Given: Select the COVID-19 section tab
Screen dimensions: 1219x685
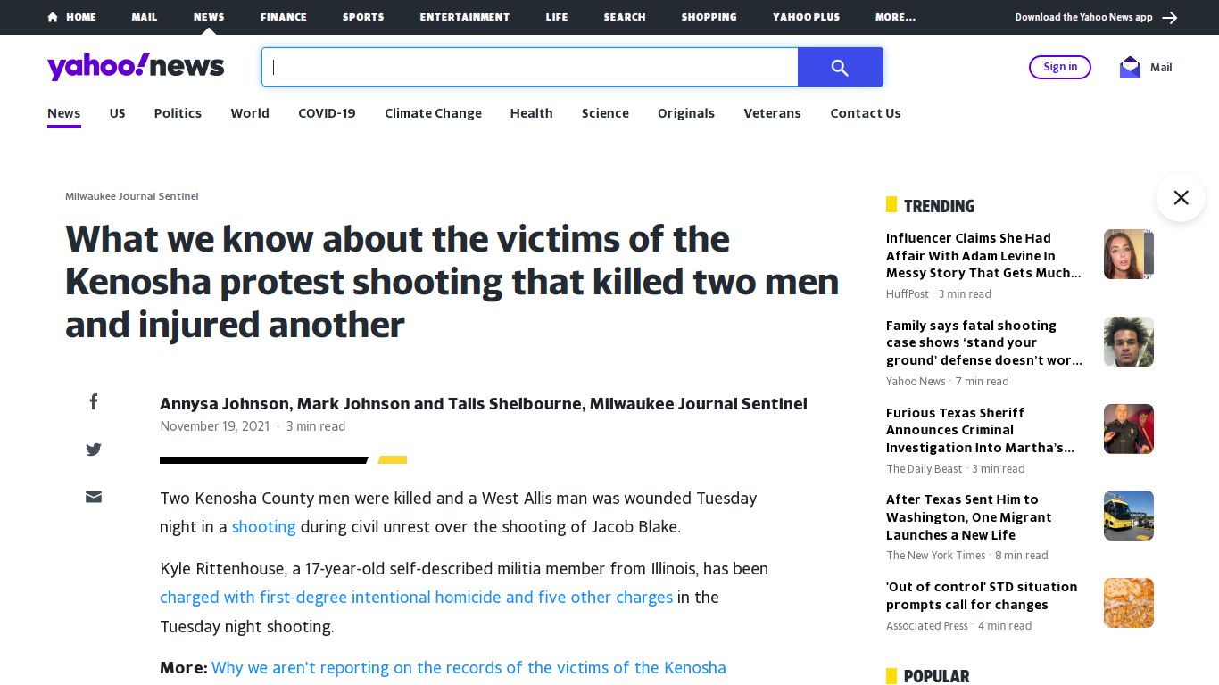Looking at the screenshot, I should pos(327,113).
